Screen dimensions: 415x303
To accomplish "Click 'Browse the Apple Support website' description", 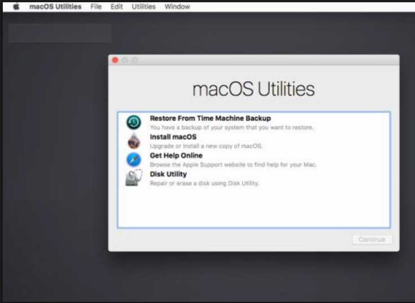I will tap(233, 165).
